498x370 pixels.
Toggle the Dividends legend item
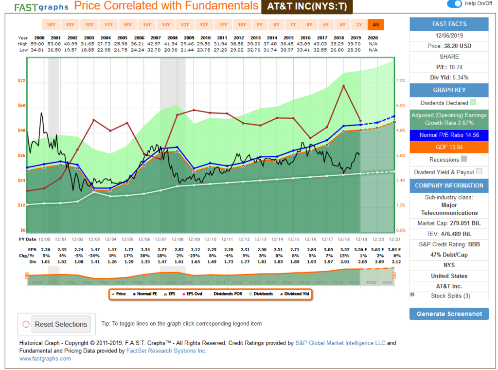click(261, 294)
